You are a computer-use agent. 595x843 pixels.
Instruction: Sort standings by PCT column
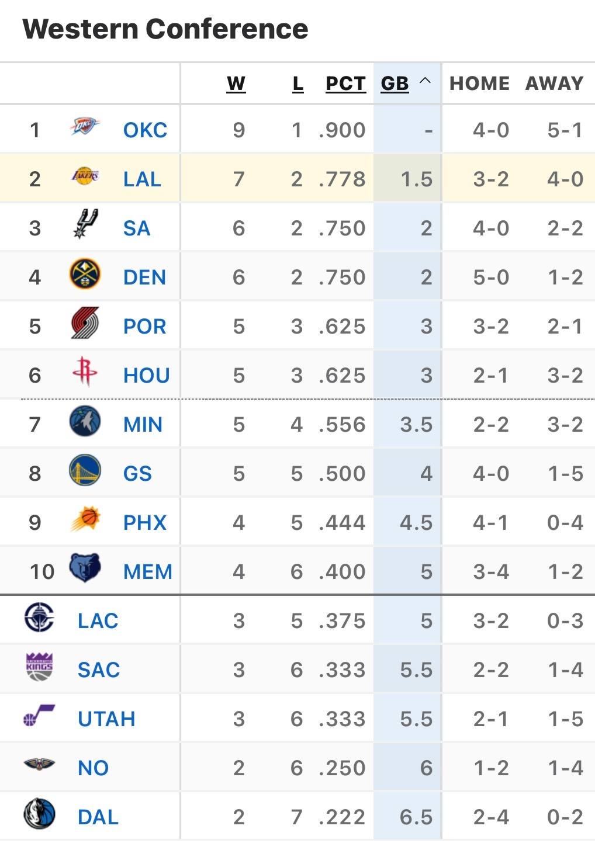point(345,84)
